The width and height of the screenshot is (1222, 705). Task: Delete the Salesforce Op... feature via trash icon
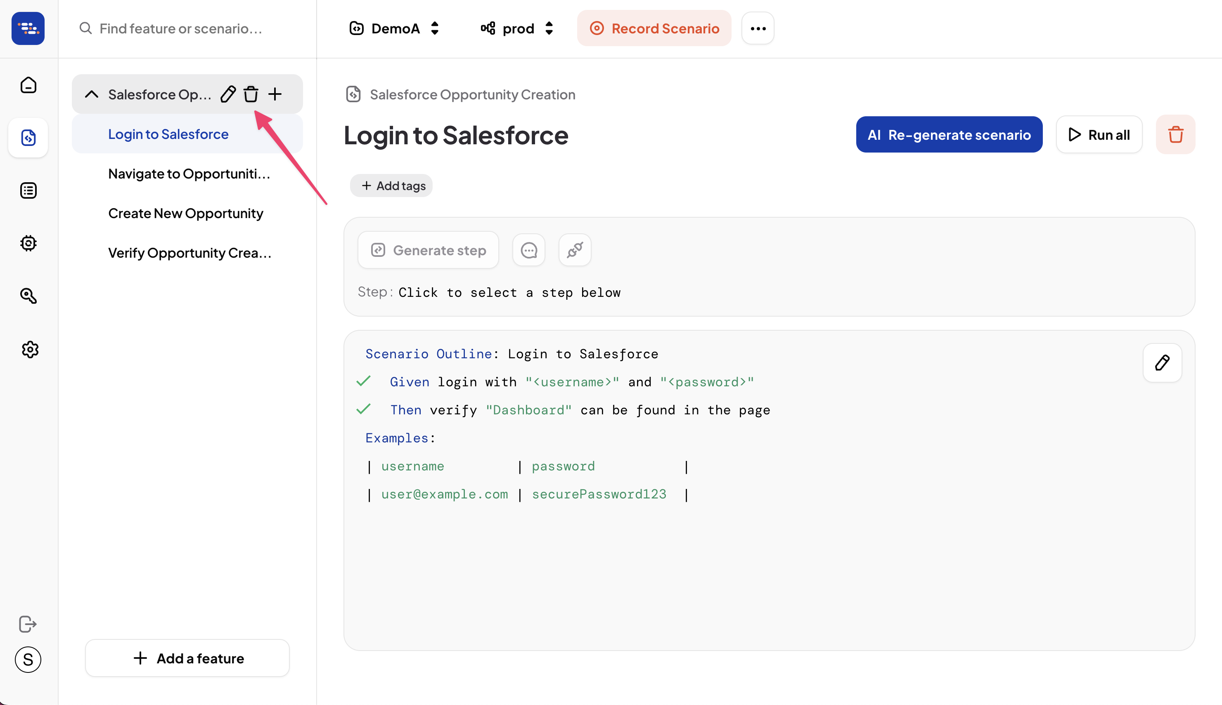(x=251, y=94)
